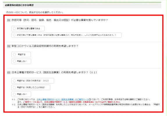The height and width of the screenshot is (116, 167).
Task: Click the 03 question number badge
Action: pyautogui.click(x=9, y=72)
